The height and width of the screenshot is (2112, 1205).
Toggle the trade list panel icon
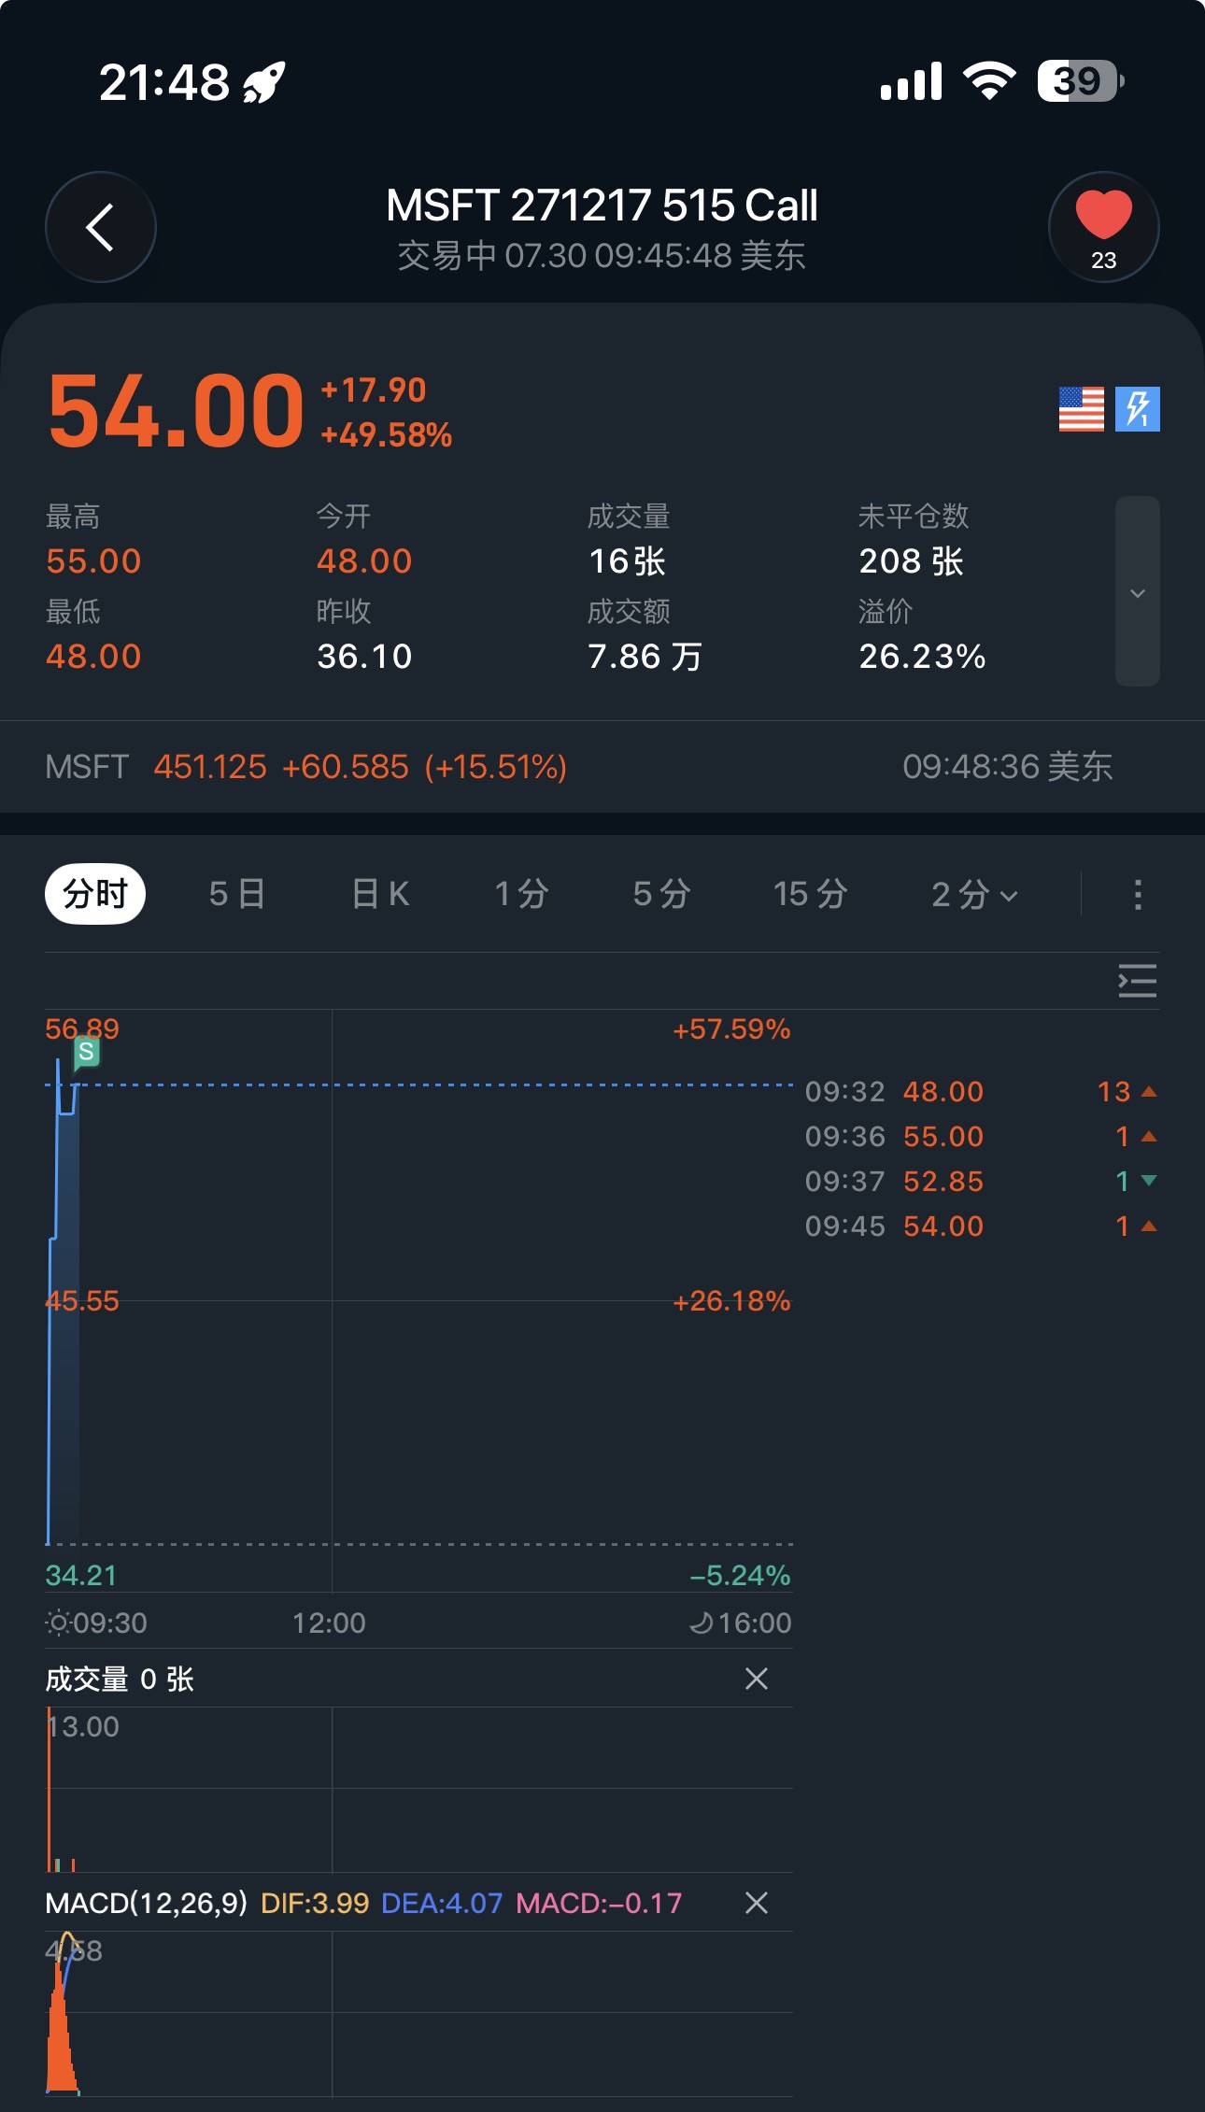click(1138, 981)
